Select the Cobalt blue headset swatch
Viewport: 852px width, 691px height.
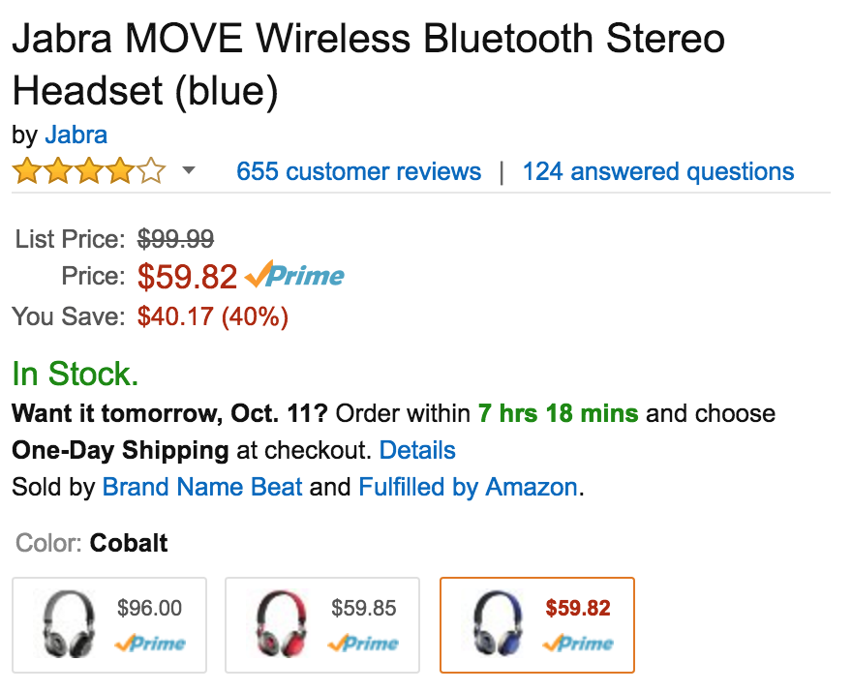pos(537,624)
